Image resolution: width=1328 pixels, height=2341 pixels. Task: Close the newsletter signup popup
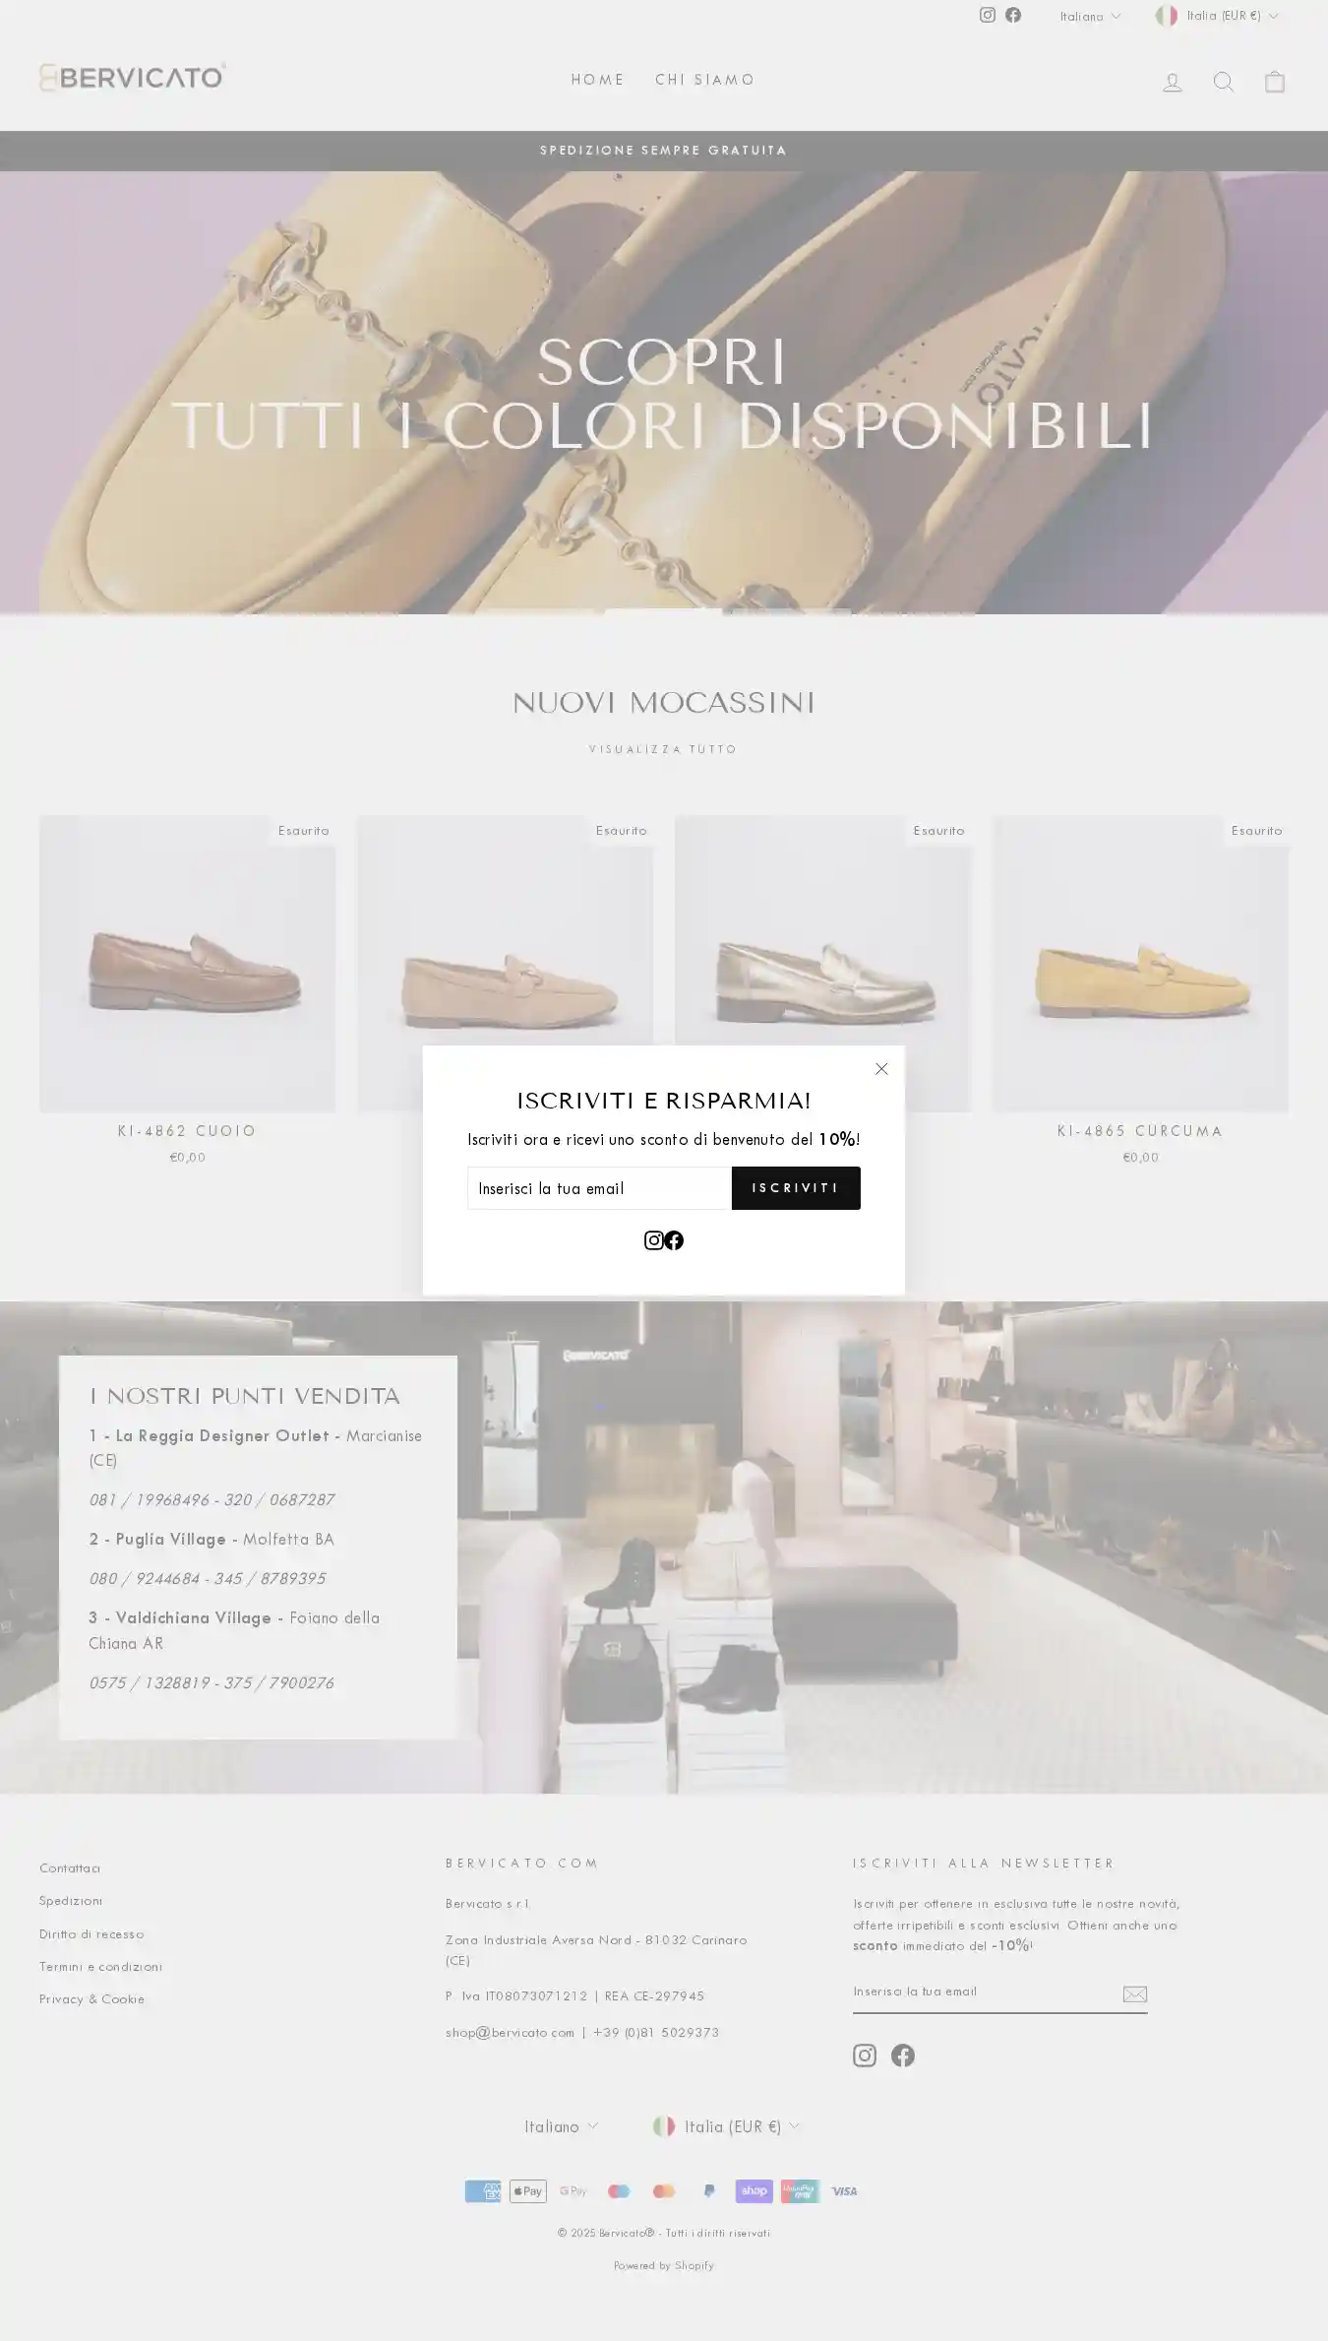881,1069
